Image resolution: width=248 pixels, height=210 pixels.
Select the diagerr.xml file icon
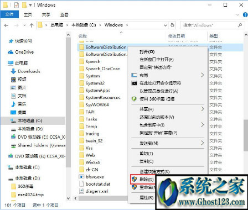81,191
